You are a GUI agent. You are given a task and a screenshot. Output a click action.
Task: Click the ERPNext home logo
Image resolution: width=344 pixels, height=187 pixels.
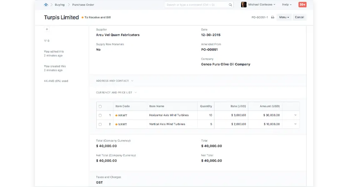coord(46,5)
